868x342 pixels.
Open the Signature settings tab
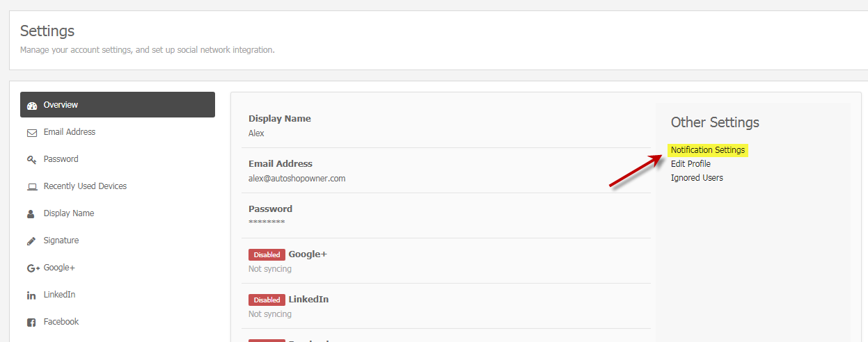point(118,241)
